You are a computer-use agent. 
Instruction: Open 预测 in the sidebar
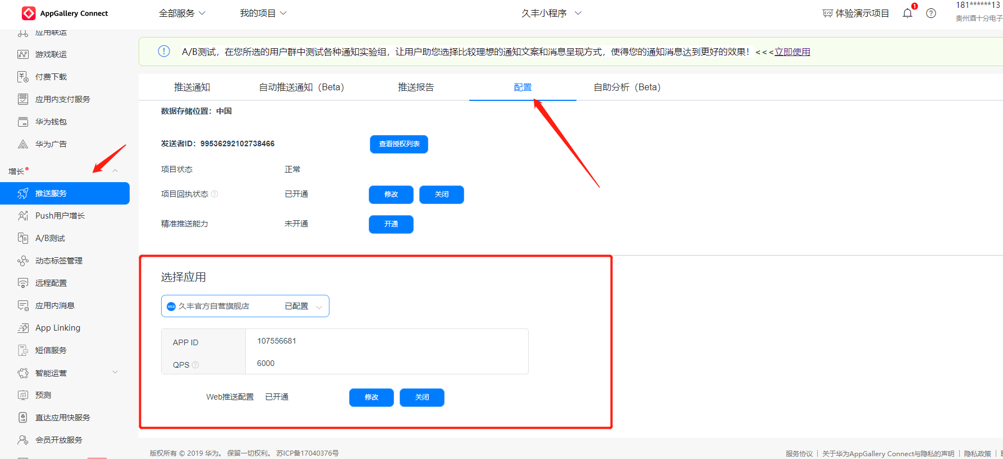[x=43, y=395]
